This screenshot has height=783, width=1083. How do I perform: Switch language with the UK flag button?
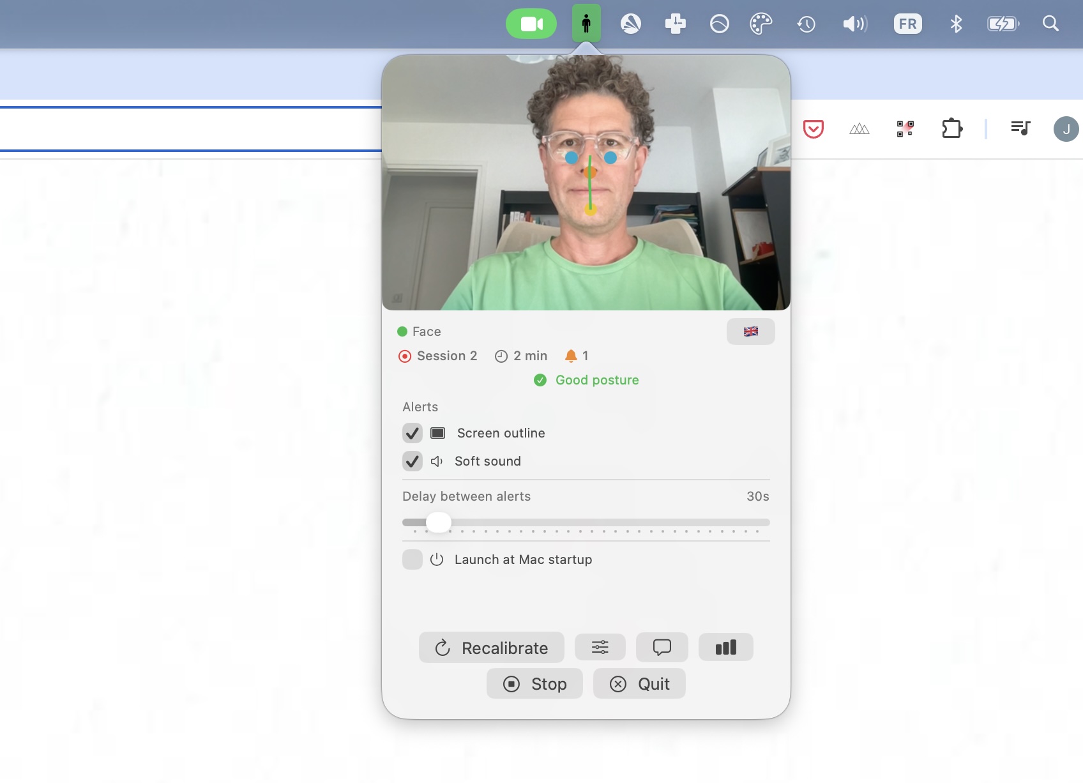(751, 331)
